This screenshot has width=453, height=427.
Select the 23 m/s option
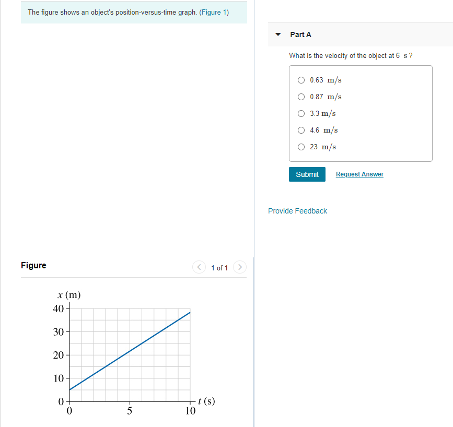[x=301, y=147]
